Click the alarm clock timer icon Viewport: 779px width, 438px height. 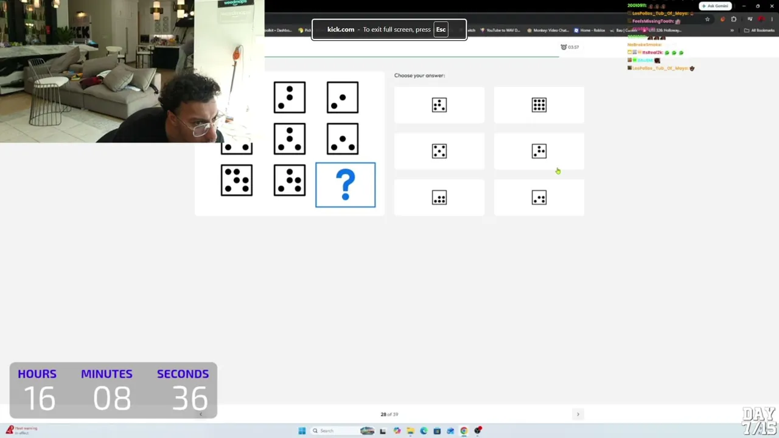564,47
